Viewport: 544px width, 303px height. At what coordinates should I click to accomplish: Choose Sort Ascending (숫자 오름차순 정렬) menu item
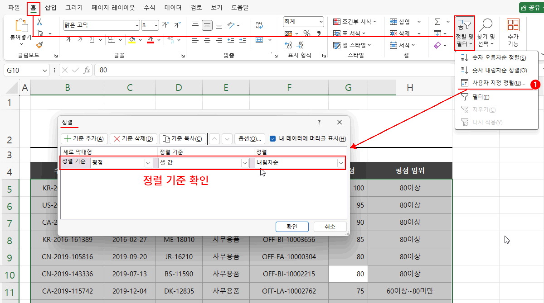point(496,58)
